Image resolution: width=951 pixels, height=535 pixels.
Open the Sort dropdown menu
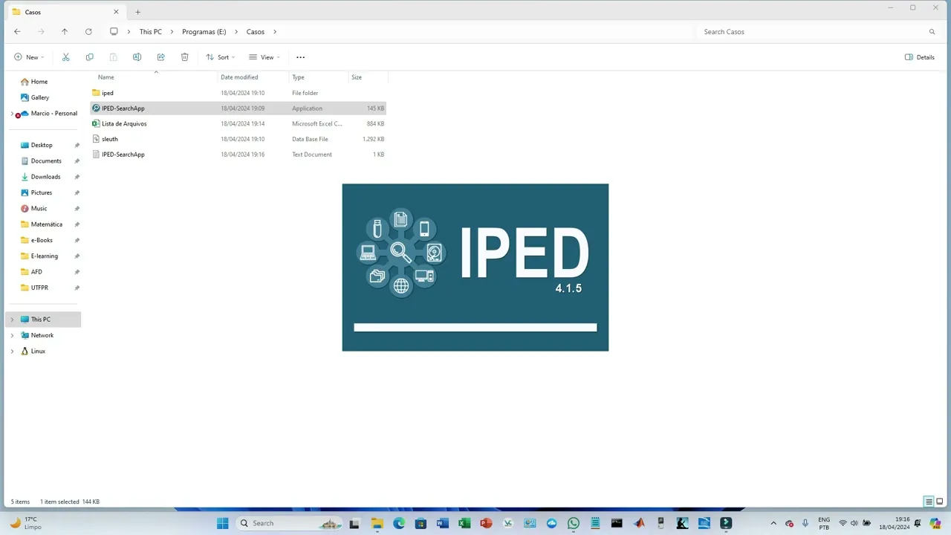point(221,57)
